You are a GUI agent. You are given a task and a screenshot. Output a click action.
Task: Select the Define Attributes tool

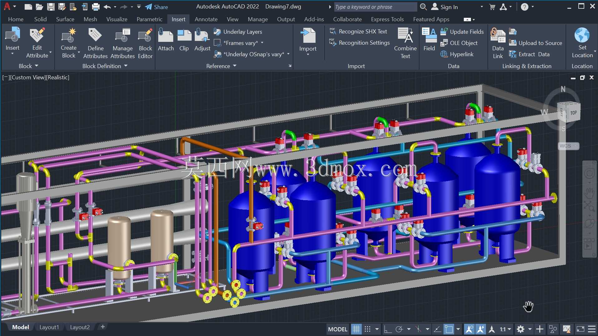[x=96, y=43]
